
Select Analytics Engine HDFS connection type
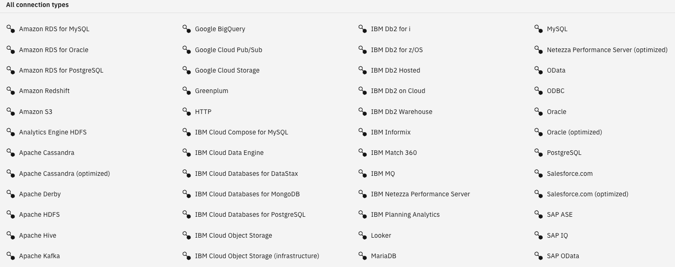(53, 132)
